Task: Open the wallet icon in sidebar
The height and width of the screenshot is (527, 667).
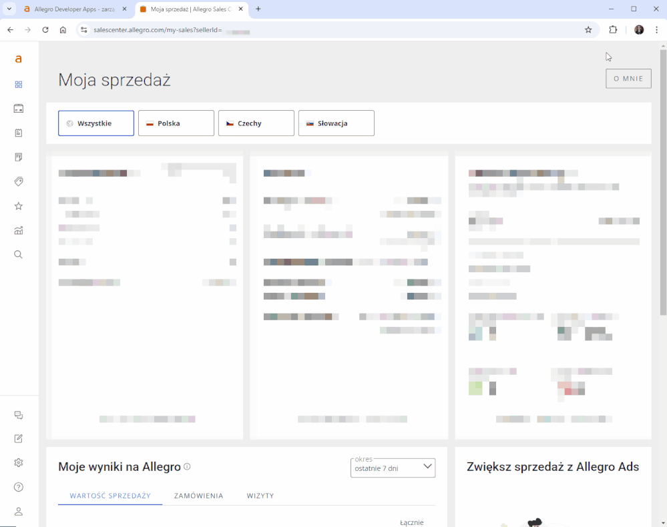Action: pos(18,109)
